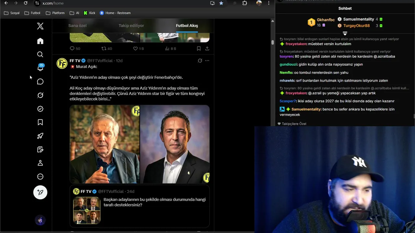The image size is (415, 233).
Task: Open right portrait photo in post
Action: pyautogui.click(x=175, y=144)
